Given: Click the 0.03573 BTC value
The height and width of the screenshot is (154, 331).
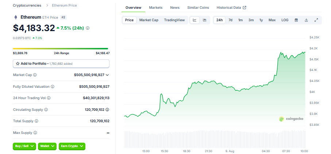Looking at the screenshot, I should point(22,38).
